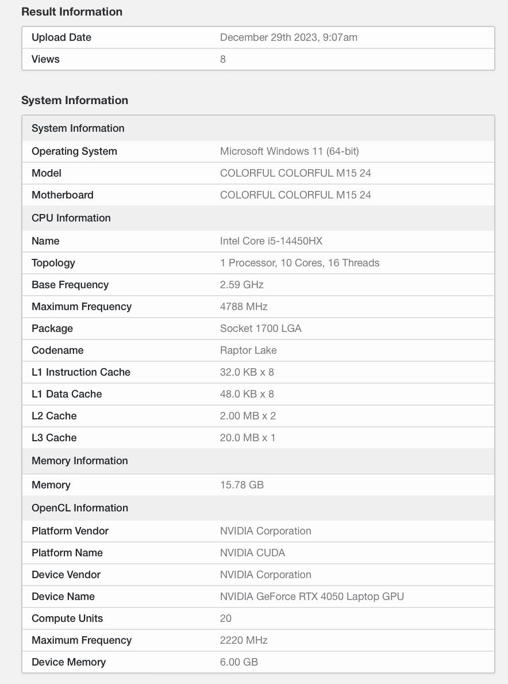
Task: Click the Topology value with cores and threads
Action: tap(299, 263)
